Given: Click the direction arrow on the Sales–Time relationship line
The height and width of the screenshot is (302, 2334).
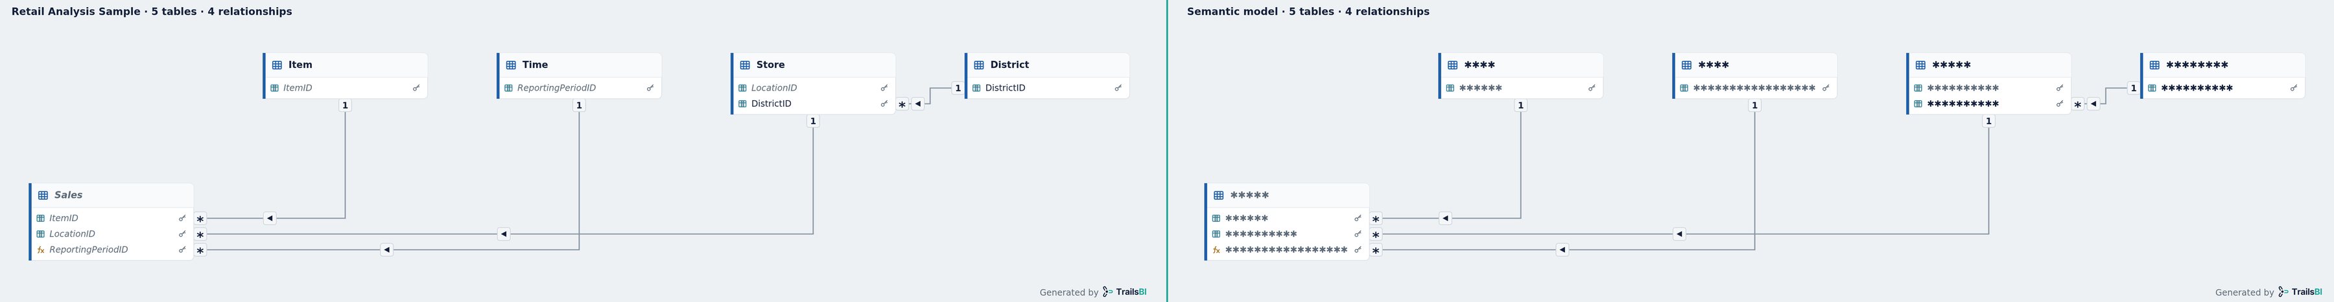Looking at the screenshot, I should pos(387,250).
